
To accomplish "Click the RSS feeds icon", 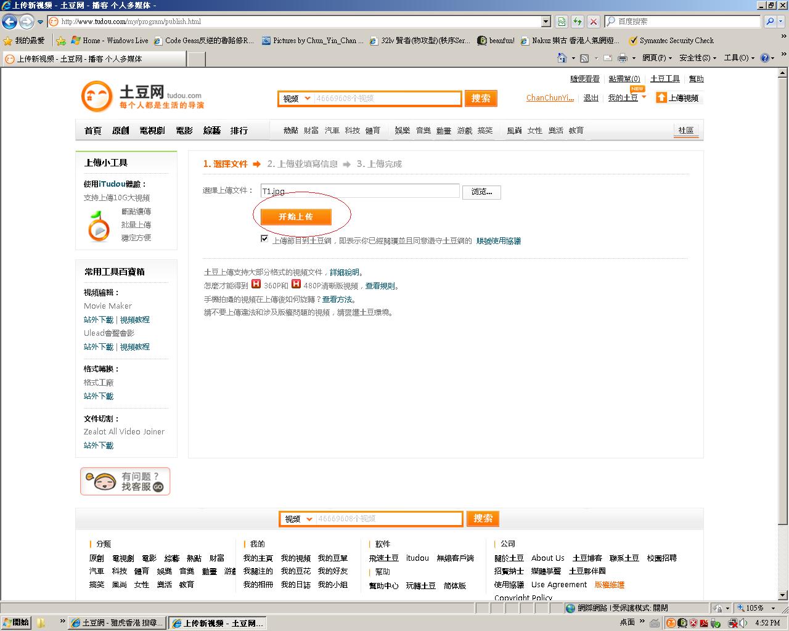I will point(584,58).
